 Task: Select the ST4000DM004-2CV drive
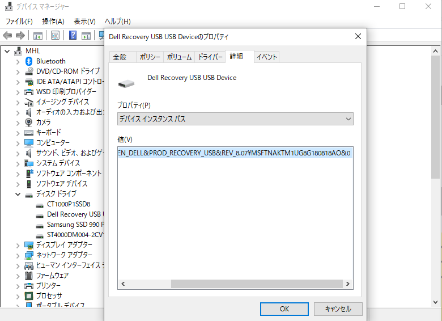point(75,235)
